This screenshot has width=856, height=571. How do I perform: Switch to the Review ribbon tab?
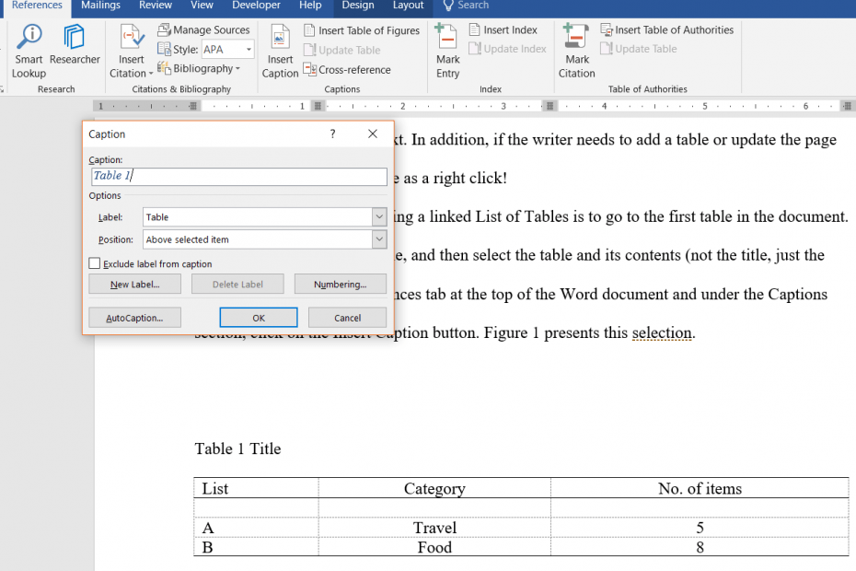click(155, 6)
